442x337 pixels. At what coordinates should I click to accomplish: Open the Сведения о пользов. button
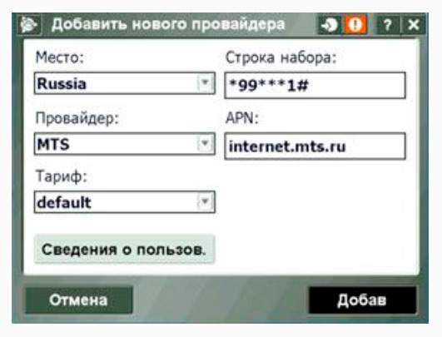click(x=125, y=250)
